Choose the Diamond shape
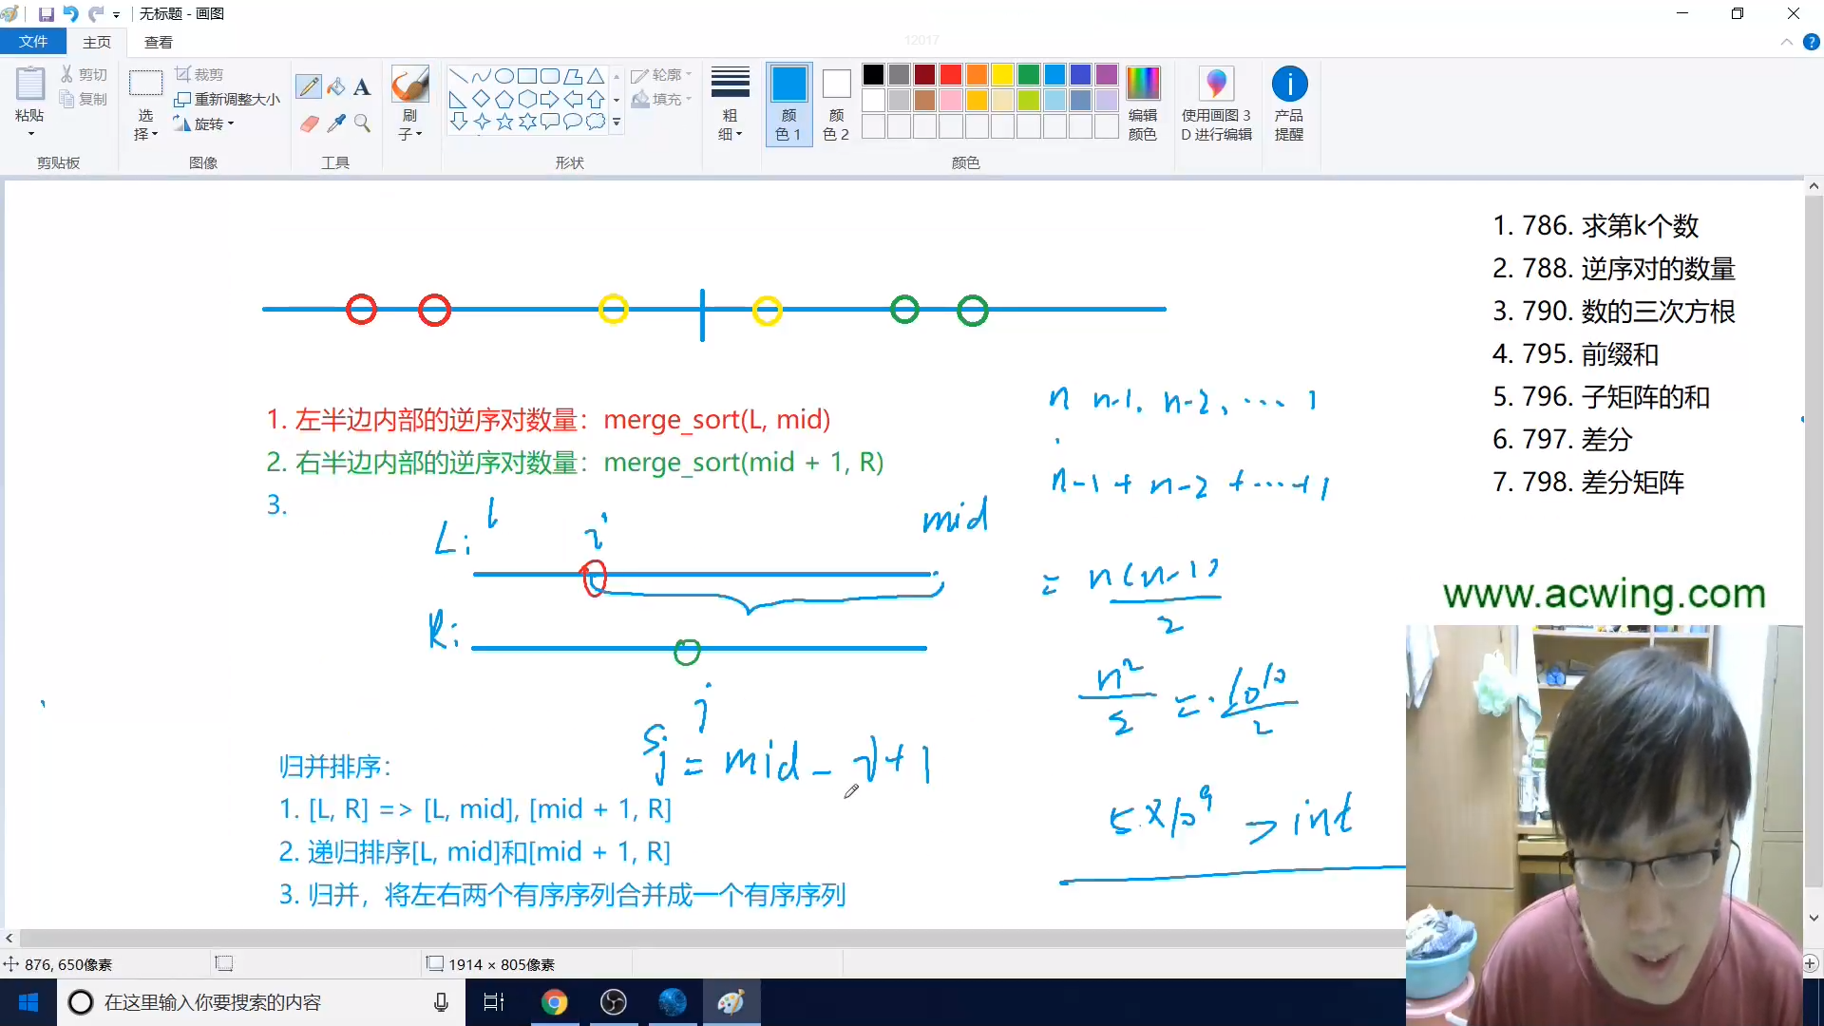The height and width of the screenshot is (1026, 1824). point(481,99)
